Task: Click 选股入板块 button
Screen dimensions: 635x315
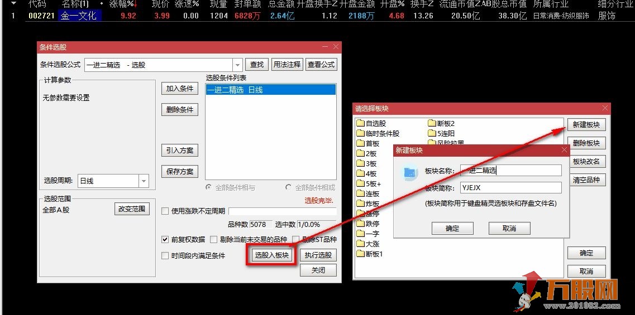Action: point(271,255)
